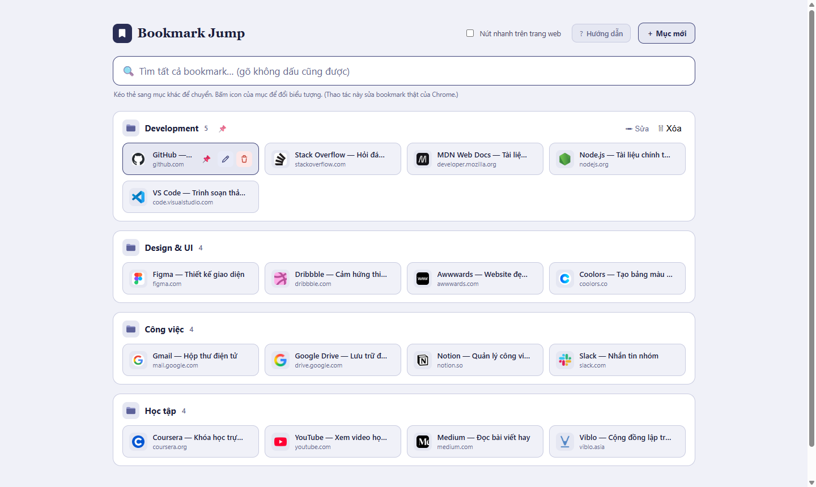Click the Bookmark Jump title text
Image resolution: width=816 pixels, height=487 pixels.
(x=192, y=33)
